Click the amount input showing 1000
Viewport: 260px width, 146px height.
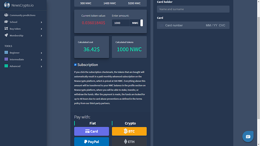pos(121,23)
